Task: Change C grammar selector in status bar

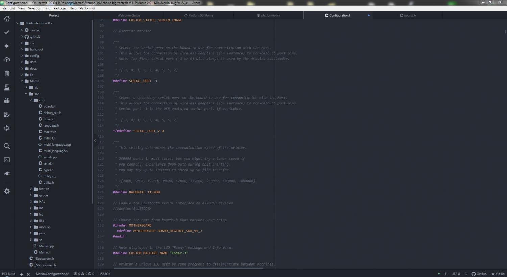Action: (x=465, y=274)
